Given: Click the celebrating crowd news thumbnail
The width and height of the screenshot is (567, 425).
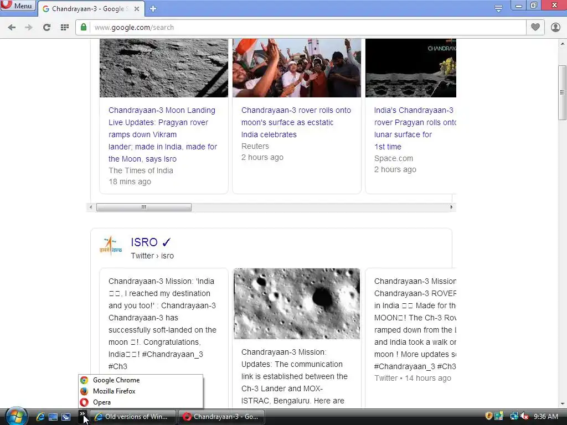Looking at the screenshot, I should 297,68.
